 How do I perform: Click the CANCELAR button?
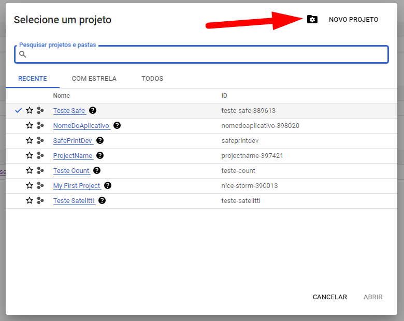click(x=330, y=297)
